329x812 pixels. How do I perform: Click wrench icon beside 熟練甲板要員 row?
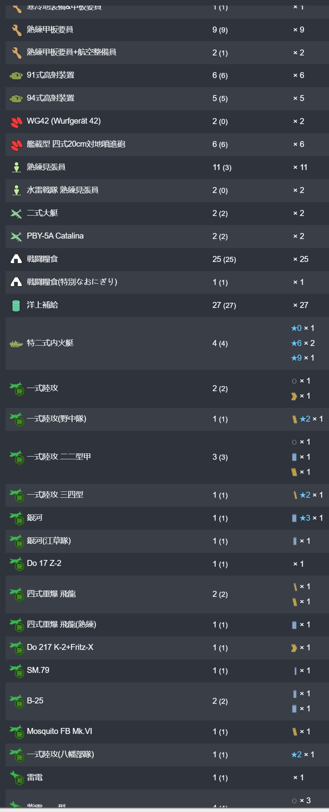coord(16,30)
